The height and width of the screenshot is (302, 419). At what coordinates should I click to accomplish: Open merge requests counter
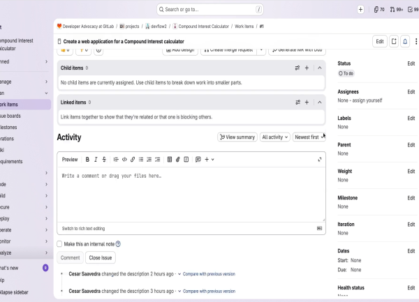(x=396, y=10)
